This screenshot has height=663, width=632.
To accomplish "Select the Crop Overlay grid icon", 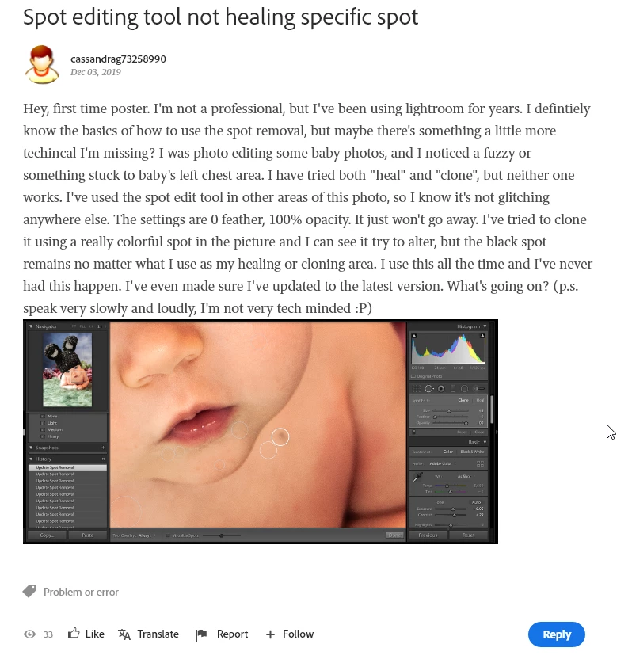I will tap(417, 389).
